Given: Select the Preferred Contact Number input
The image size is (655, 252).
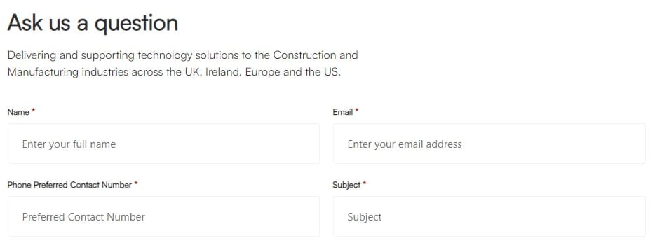Looking at the screenshot, I should pos(163,216).
